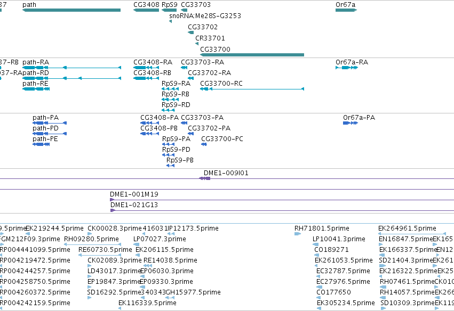
Task: Select EST LP07027.3prime
Action: click(x=160, y=239)
